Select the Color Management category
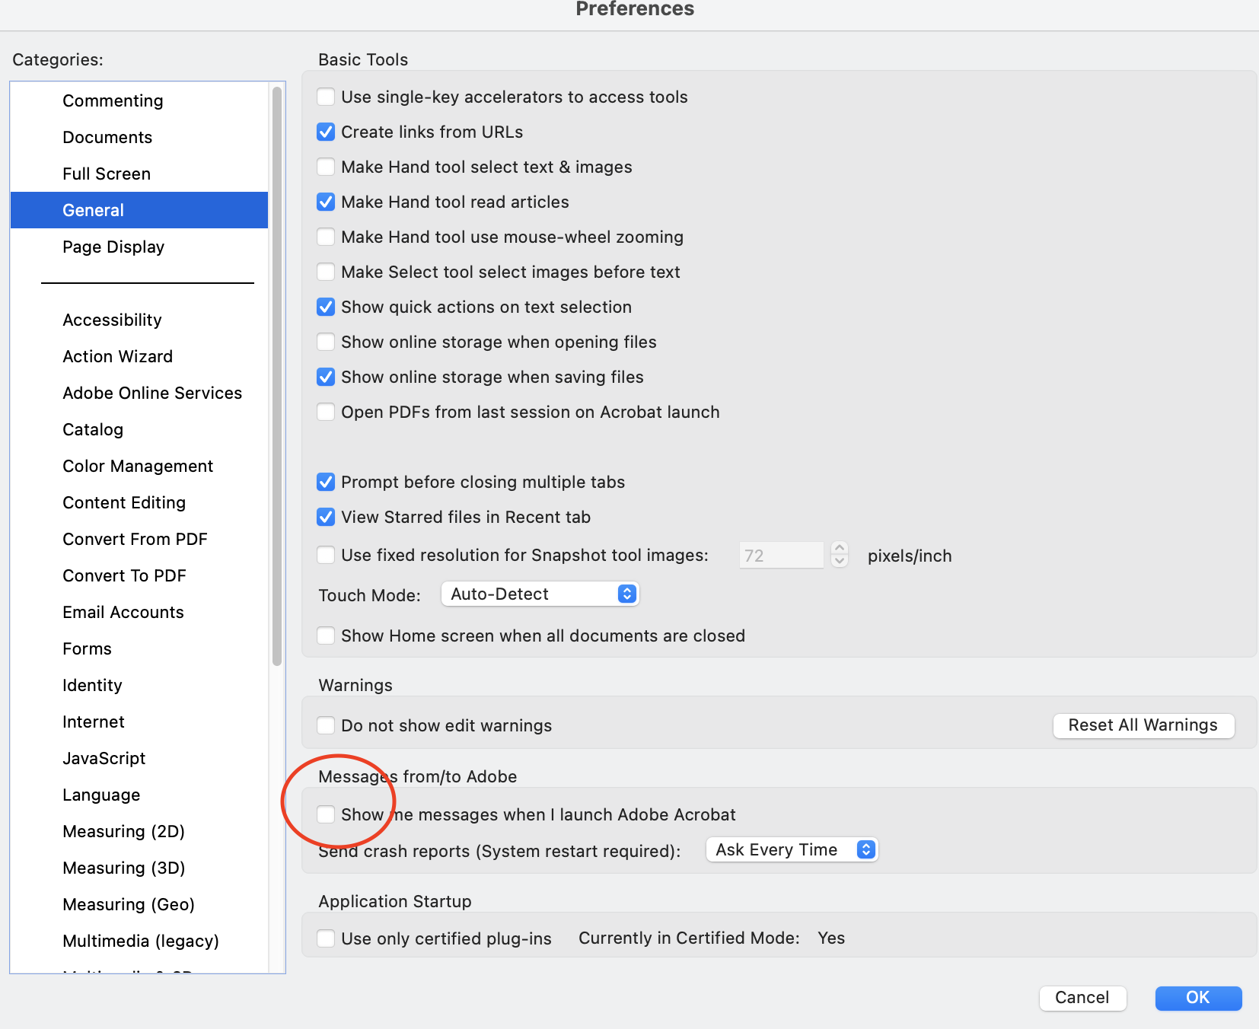1259x1029 pixels. point(137,466)
